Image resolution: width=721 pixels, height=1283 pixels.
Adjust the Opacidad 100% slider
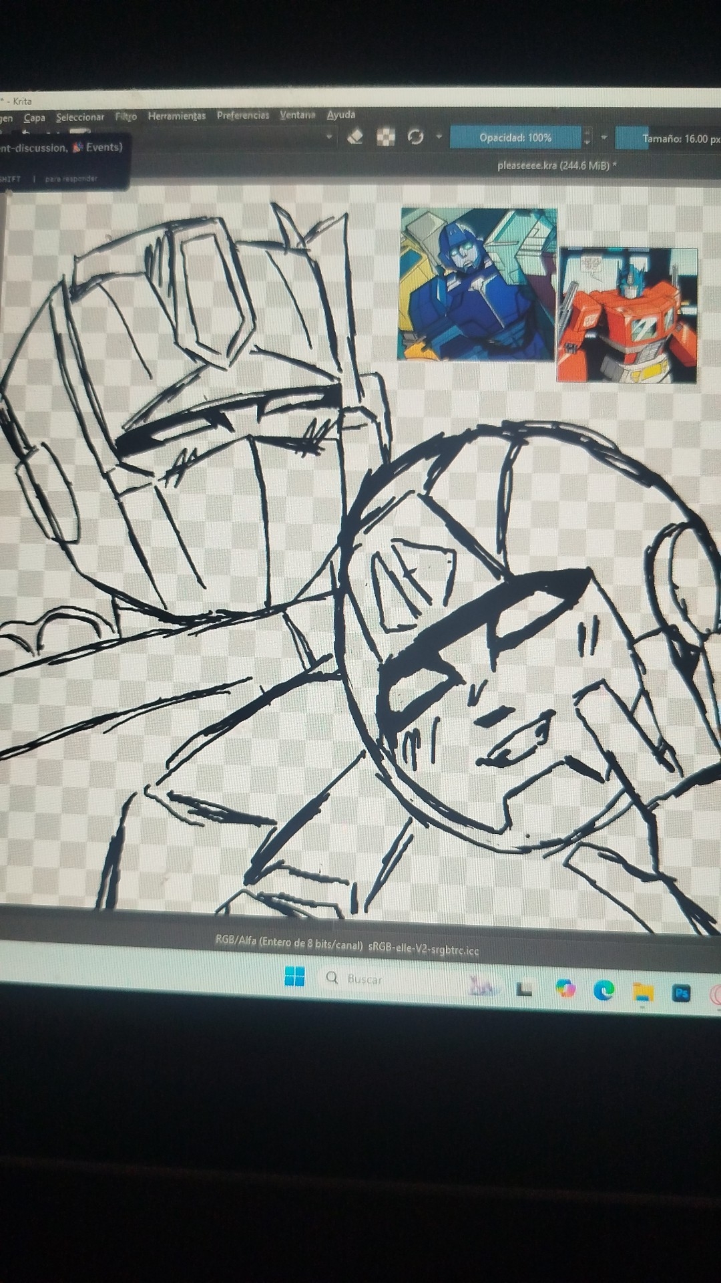515,138
